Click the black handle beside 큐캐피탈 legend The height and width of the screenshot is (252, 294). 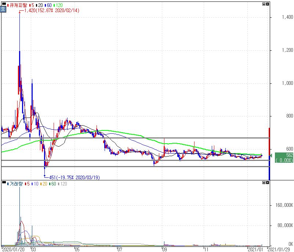(4, 4)
